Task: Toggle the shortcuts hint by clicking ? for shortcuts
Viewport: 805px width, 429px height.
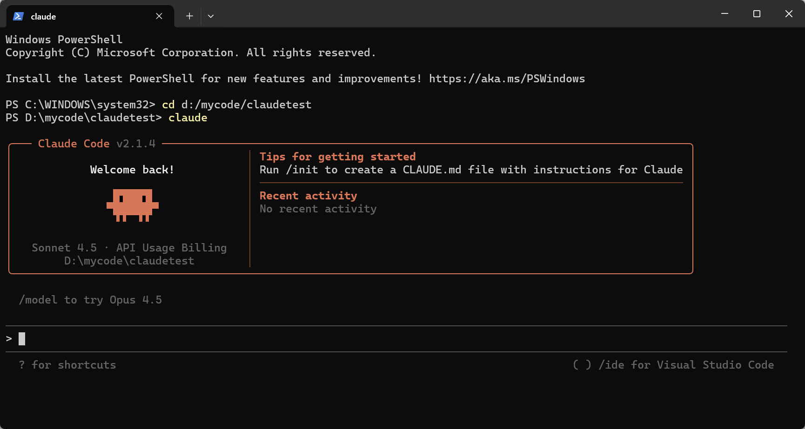Action: (x=67, y=365)
